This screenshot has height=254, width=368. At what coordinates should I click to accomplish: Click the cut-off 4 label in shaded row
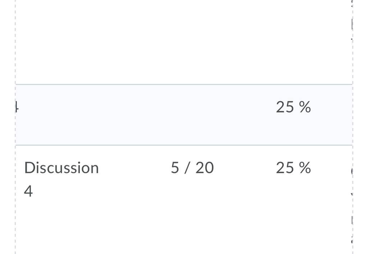[x=17, y=107]
